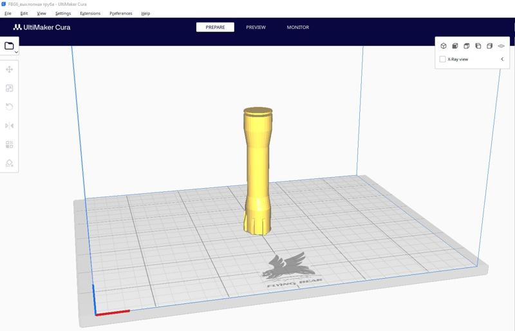Select the Per Model Settings tool
Image resolution: width=515 pixels, height=331 pixels.
[9, 144]
